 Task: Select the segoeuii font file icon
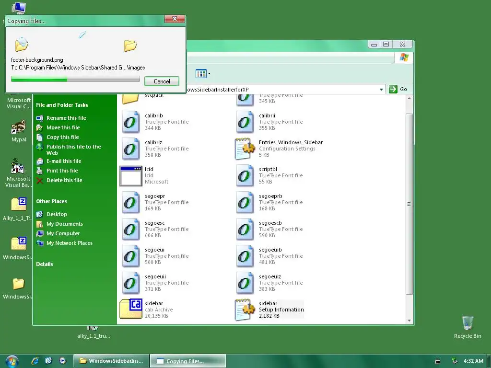pyautogui.click(x=130, y=284)
